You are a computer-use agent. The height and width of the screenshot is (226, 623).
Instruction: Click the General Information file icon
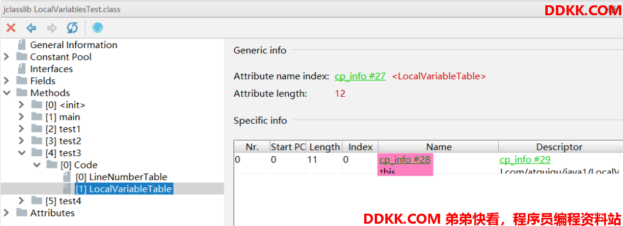click(22, 45)
